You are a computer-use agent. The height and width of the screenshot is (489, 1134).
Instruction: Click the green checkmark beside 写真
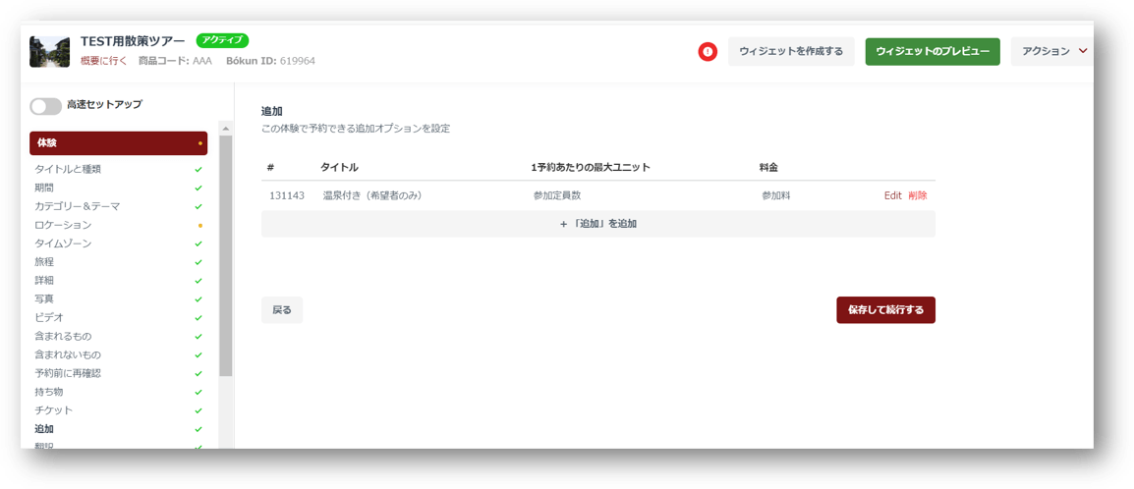click(x=198, y=299)
